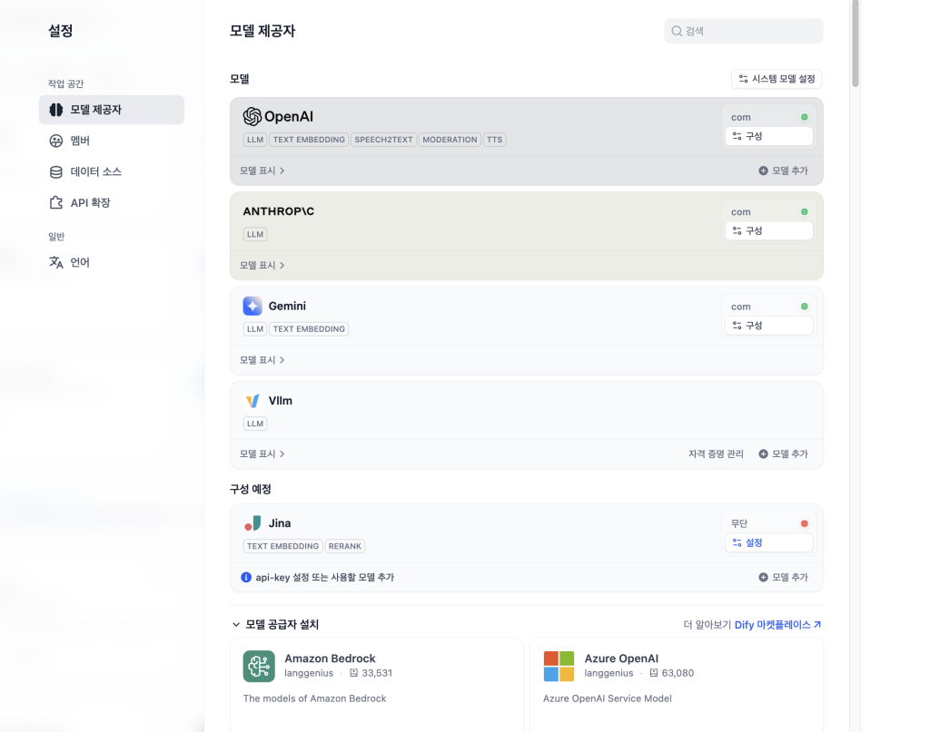Click 구성 button for Anthropic

point(768,231)
